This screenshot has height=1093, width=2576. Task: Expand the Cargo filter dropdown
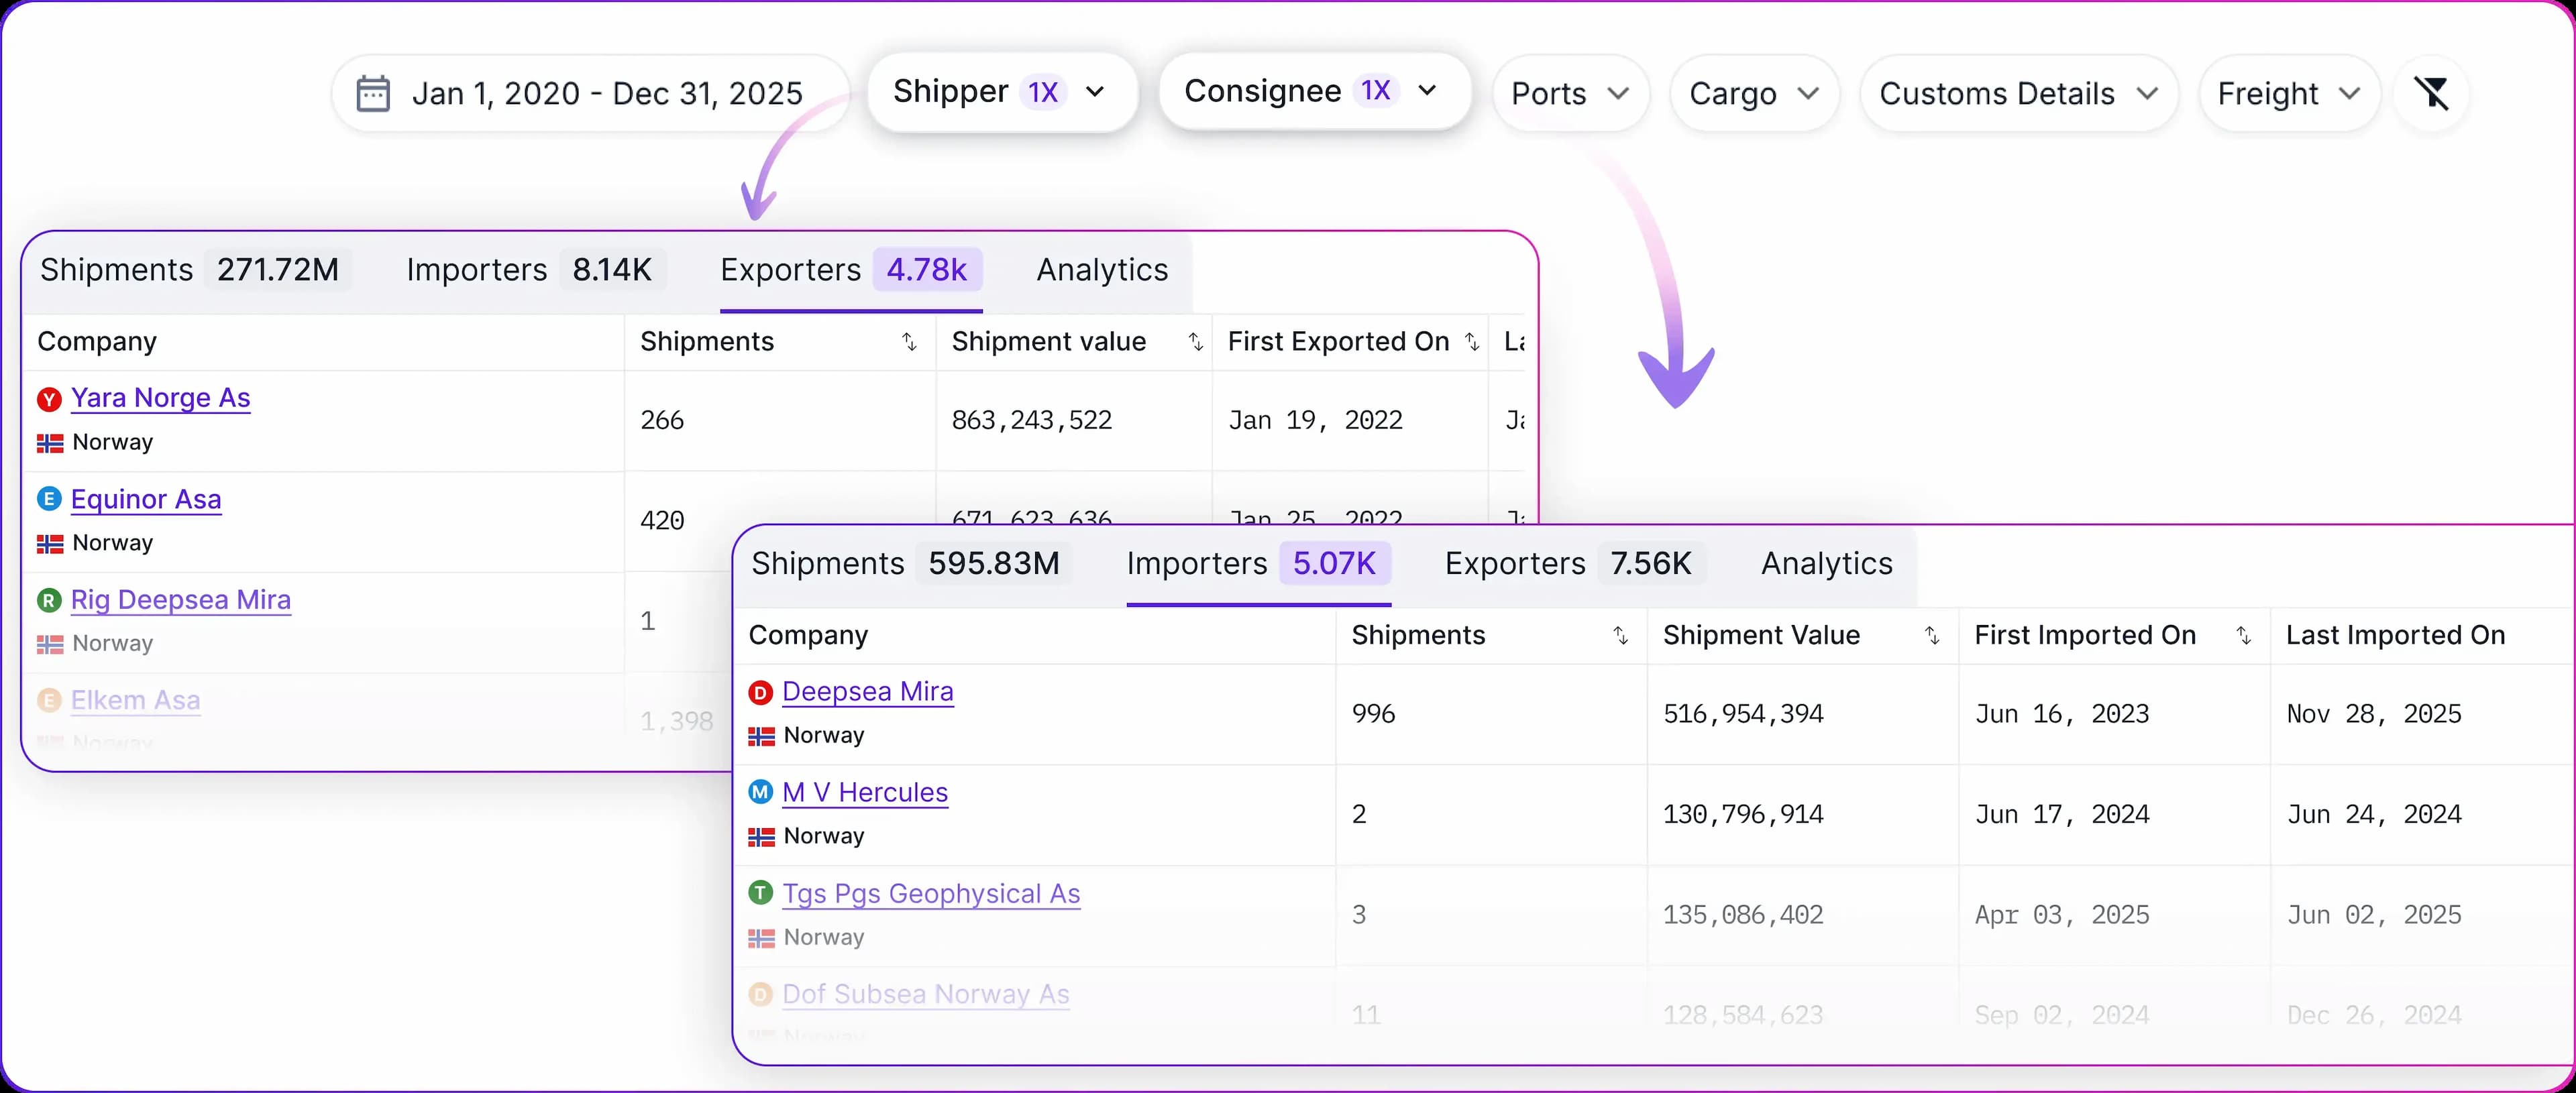click(1754, 93)
